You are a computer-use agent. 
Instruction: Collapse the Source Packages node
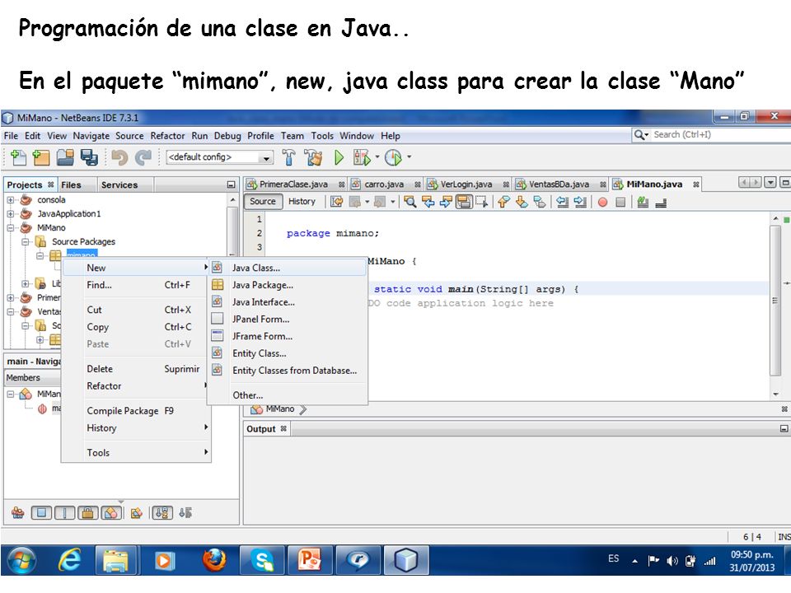(x=26, y=242)
